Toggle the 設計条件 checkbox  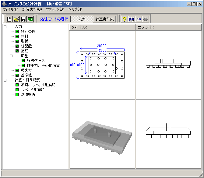click(x=17, y=32)
